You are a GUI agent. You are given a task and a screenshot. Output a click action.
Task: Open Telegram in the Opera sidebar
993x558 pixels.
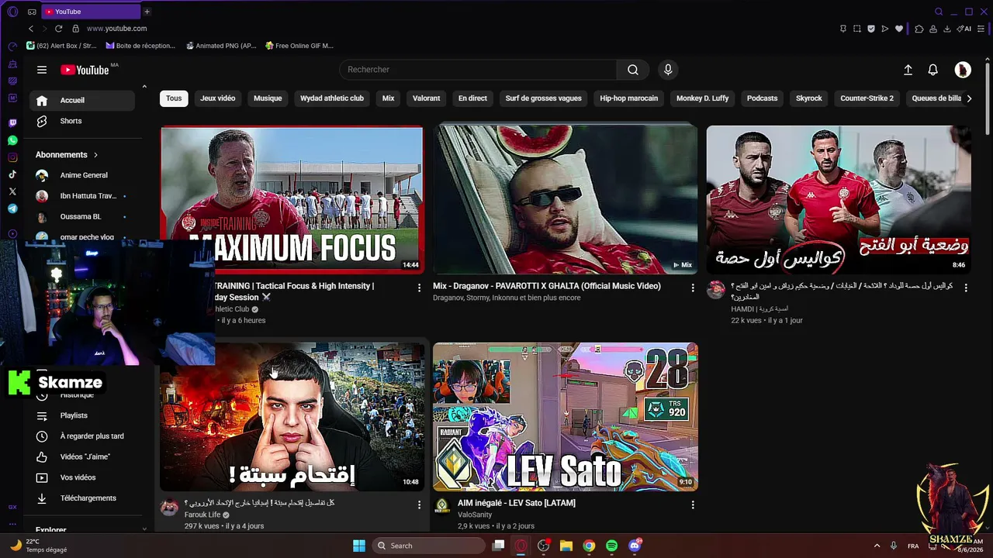(x=12, y=208)
